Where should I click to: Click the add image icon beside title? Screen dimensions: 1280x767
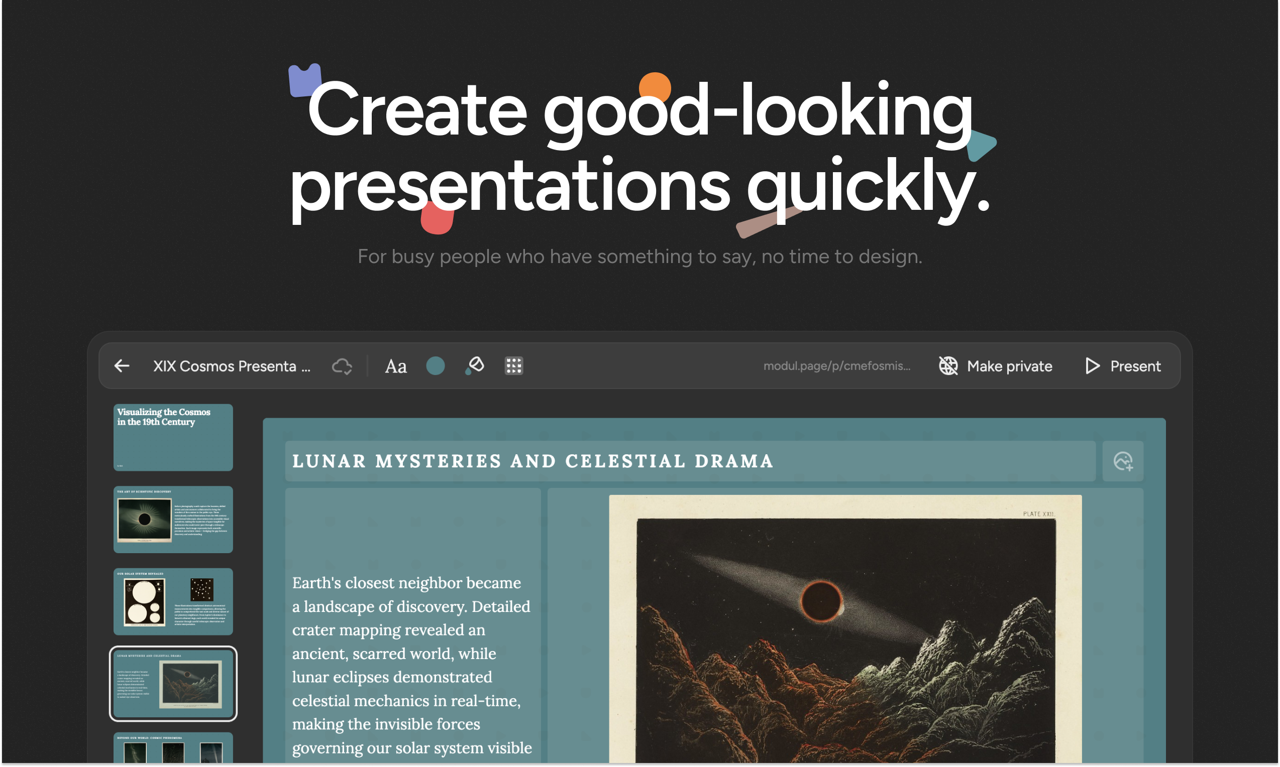(1123, 461)
